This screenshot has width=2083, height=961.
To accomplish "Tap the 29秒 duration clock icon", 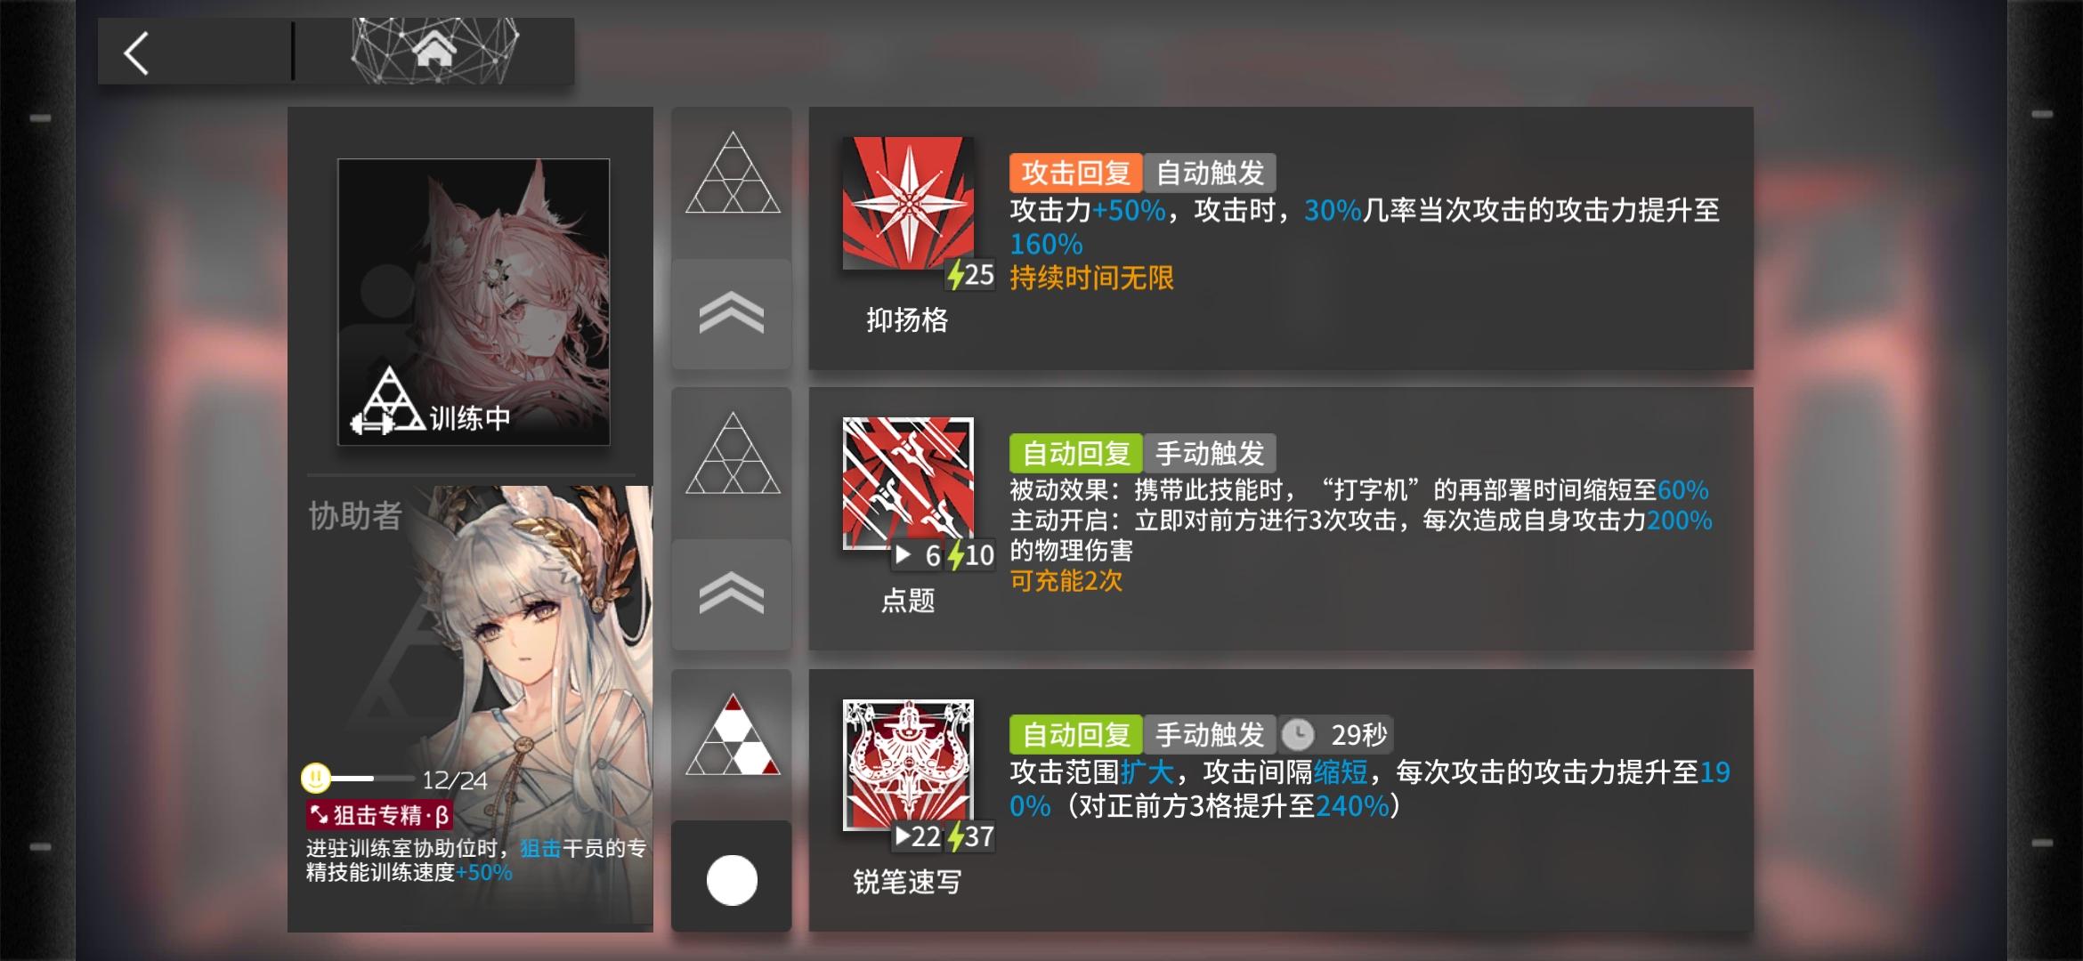I will (x=1298, y=735).
